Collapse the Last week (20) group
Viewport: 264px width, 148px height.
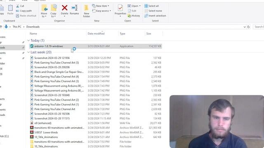point(28,52)
